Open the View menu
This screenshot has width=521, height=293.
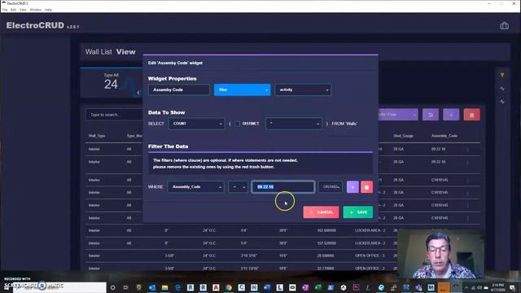coord(23,10)
